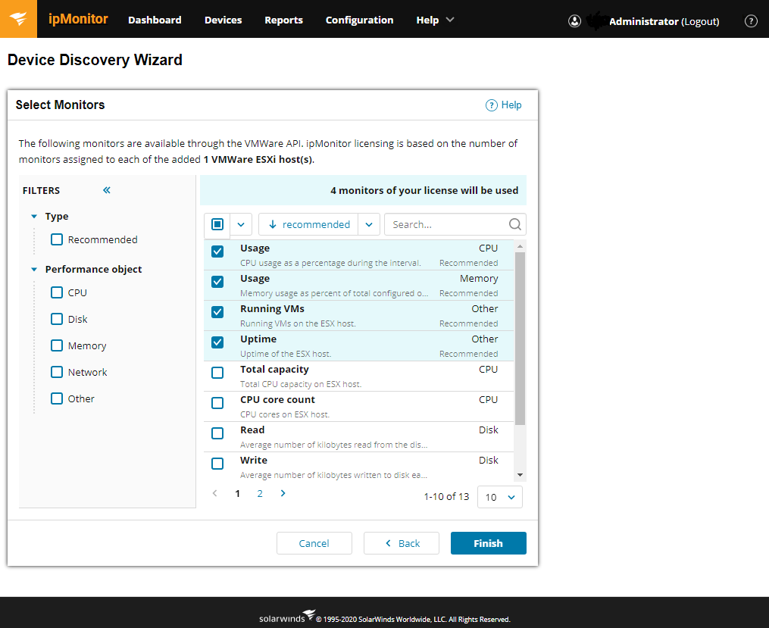
Task: Check the Read disk monitor
Action: [217, 433]
